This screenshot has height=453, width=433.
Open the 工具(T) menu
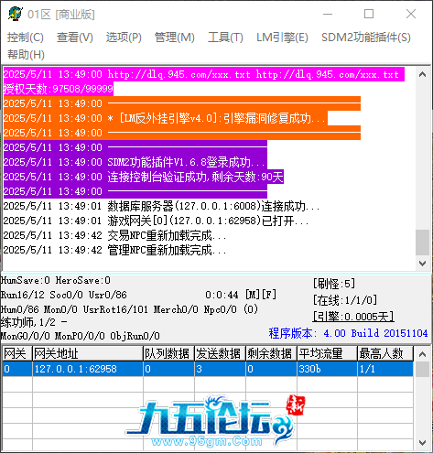click(x=225, y=38)
